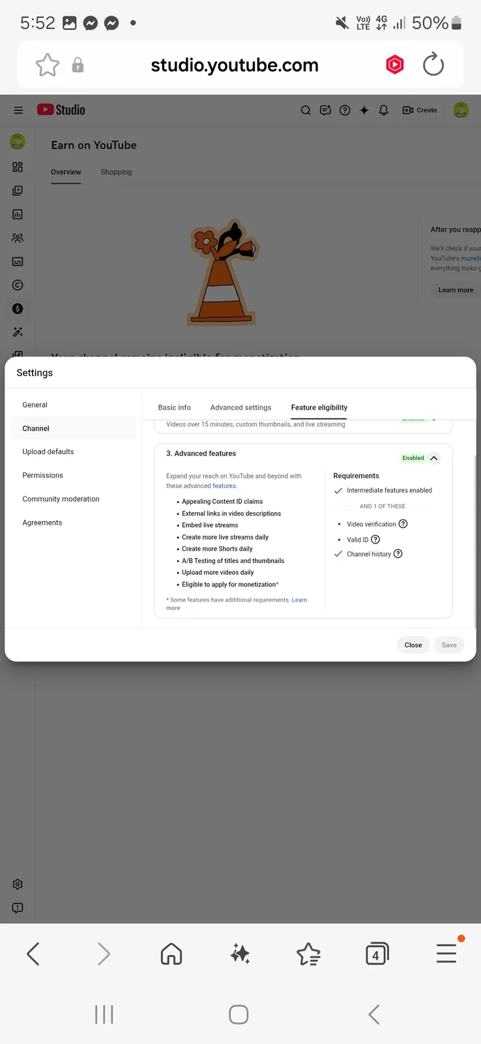
Task: Open the YouTube Studio hamburger menu
Action: [x=18, y=110]
